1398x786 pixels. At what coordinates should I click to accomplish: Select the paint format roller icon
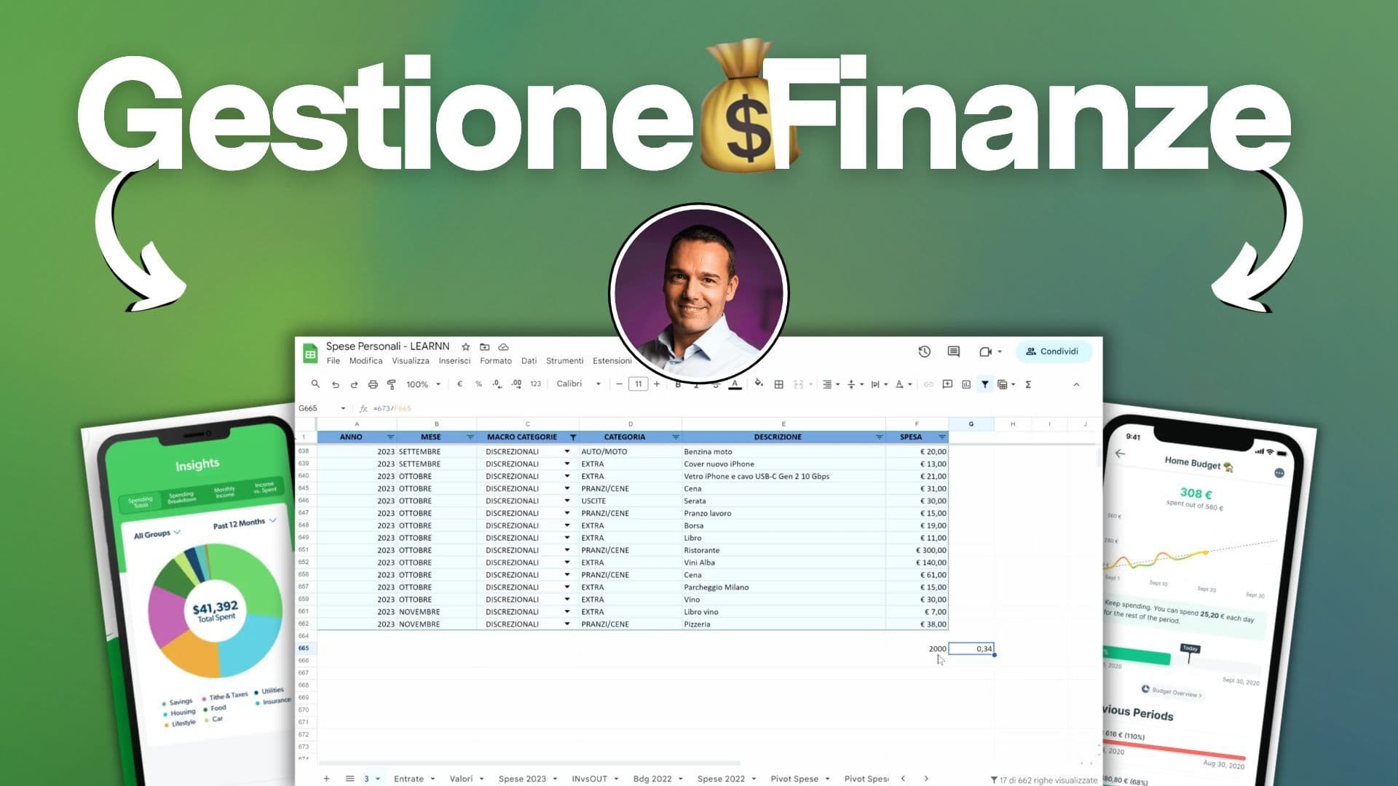(392, 384)
